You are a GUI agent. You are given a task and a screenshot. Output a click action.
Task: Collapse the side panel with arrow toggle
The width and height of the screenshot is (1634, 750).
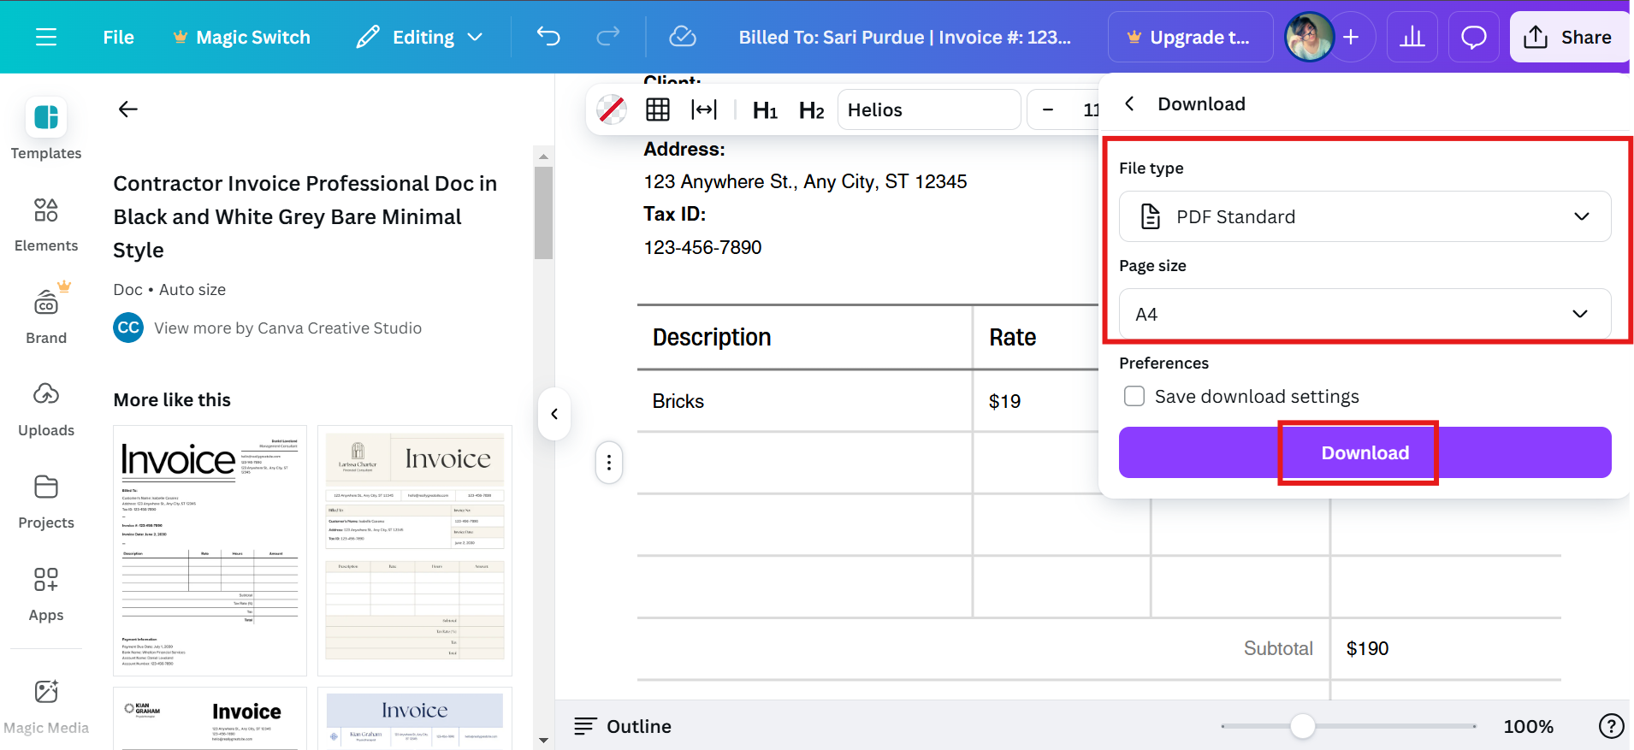[x=554, y=415]
